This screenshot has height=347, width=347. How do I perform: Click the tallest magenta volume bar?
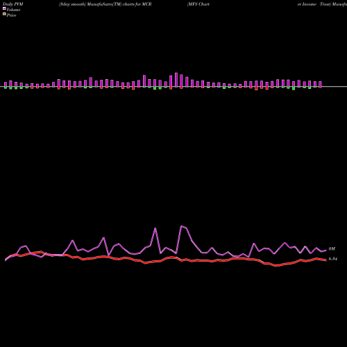[x=176, y=80]
